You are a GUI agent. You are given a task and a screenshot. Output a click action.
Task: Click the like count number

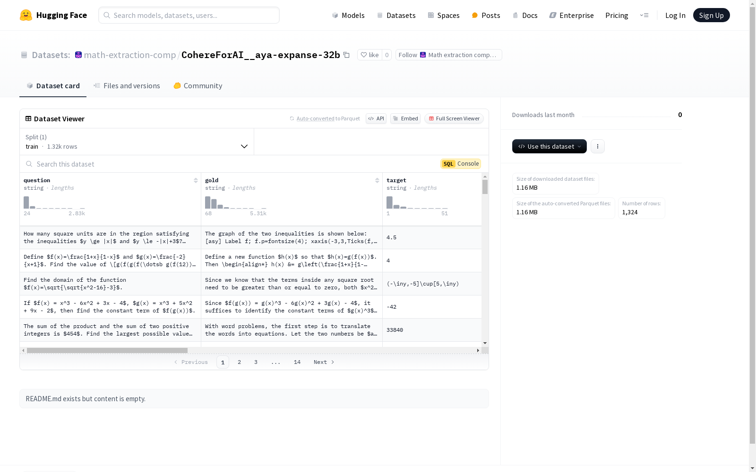coord(387,55)
